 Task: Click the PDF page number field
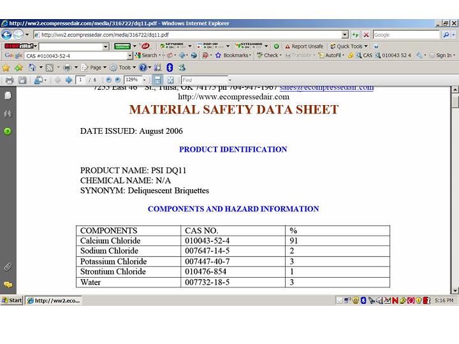point(80,80)
